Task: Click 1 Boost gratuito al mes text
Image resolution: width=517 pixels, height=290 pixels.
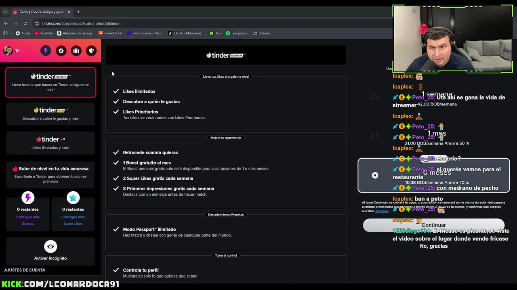Action: point(147,163)
